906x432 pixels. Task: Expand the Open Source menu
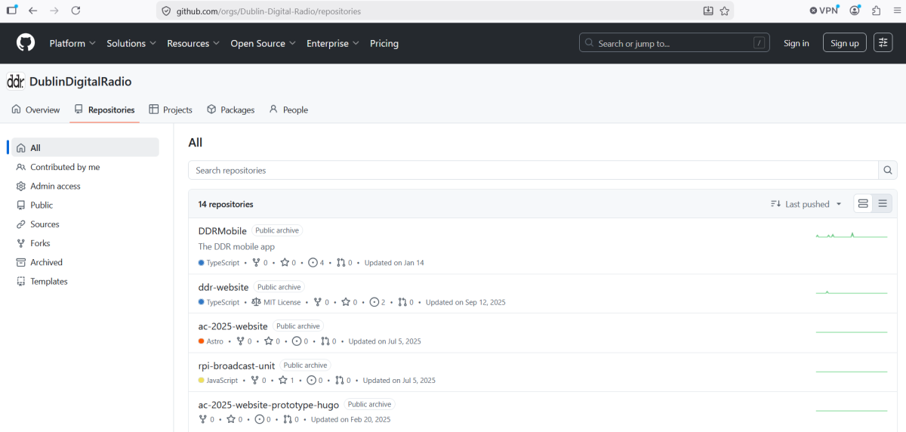[263, 43]
